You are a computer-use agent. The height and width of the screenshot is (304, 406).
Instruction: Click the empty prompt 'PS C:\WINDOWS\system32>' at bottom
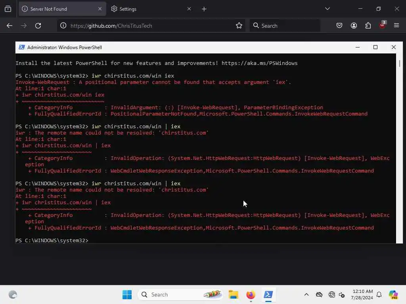(52, 240)
